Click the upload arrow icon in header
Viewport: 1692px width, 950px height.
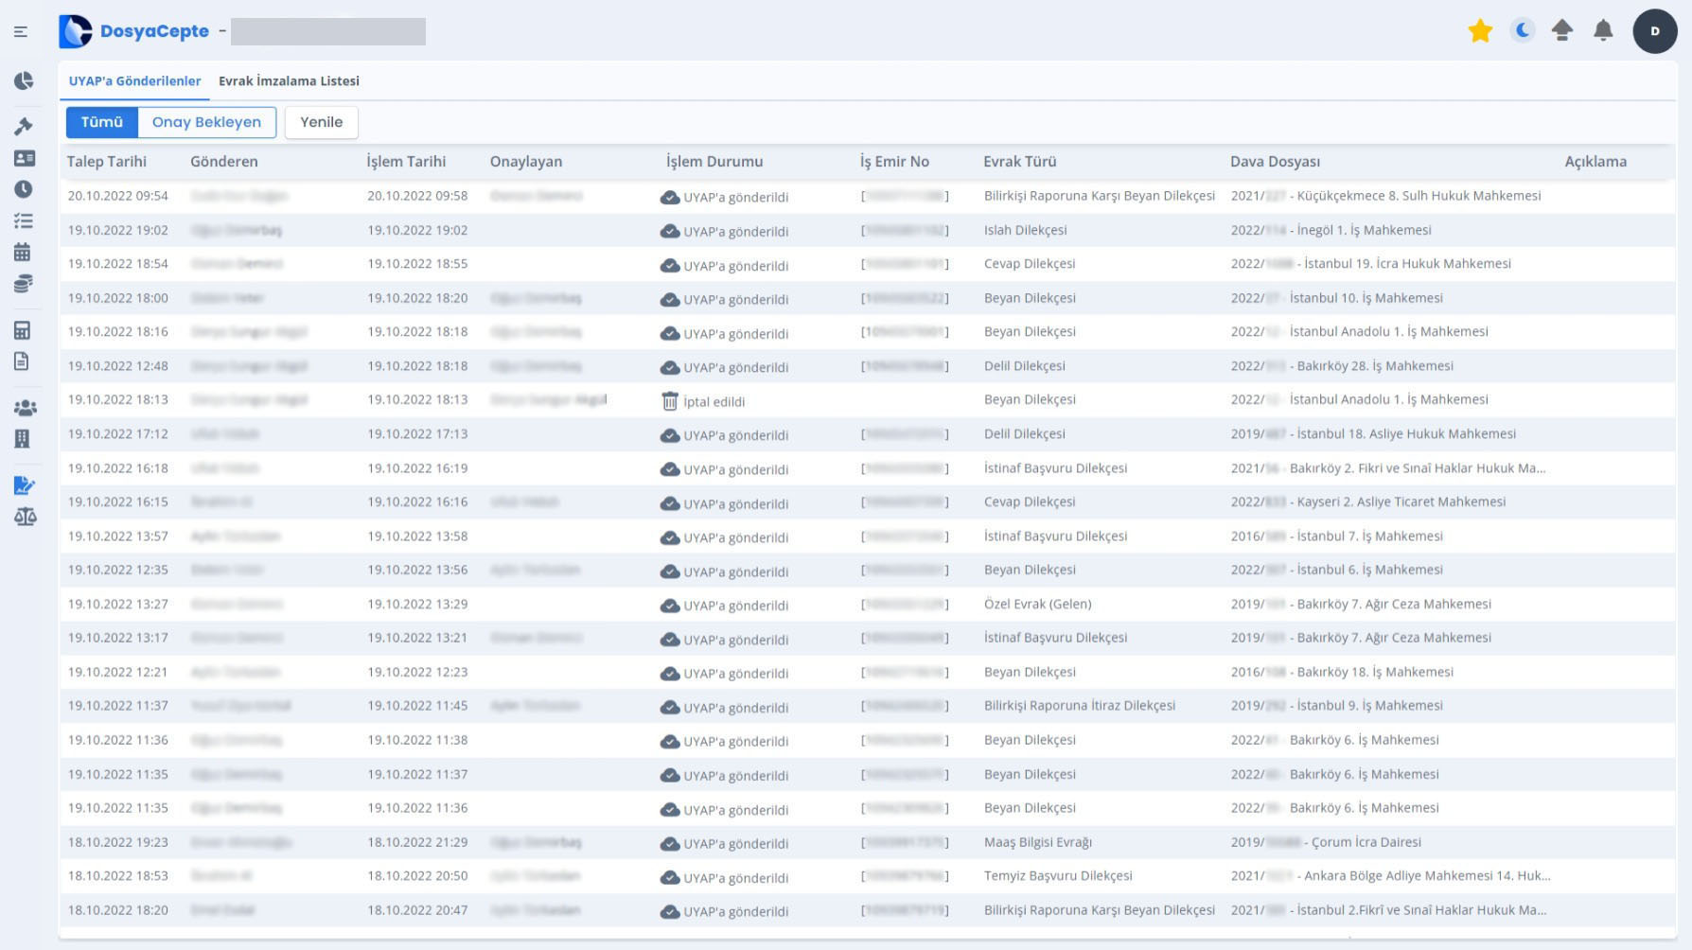tap(1562, 31)
